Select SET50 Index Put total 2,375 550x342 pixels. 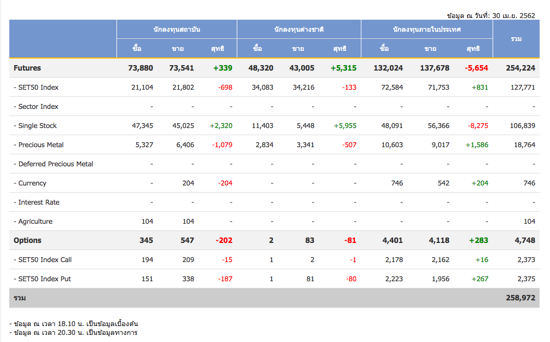tap(526, 279)
